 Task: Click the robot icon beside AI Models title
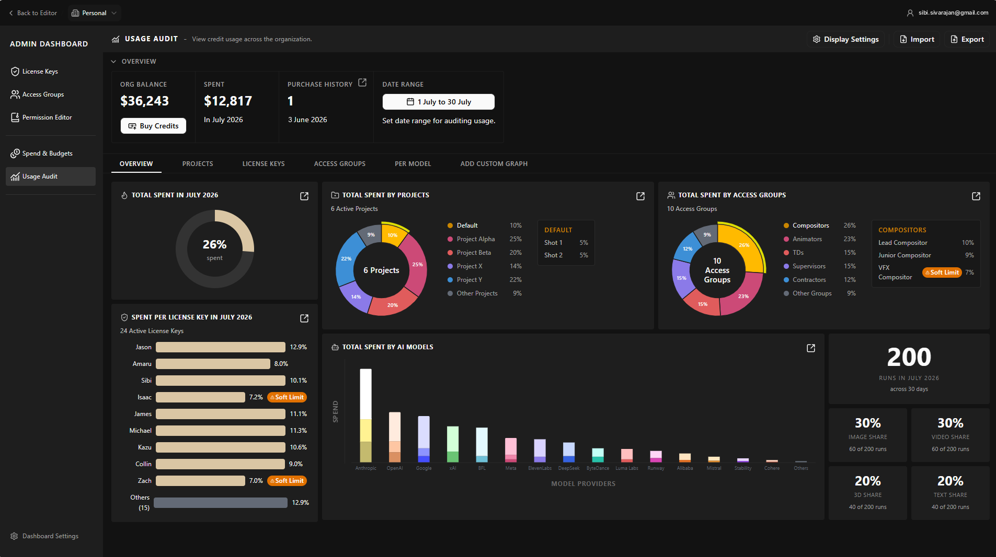pos(335,347)
